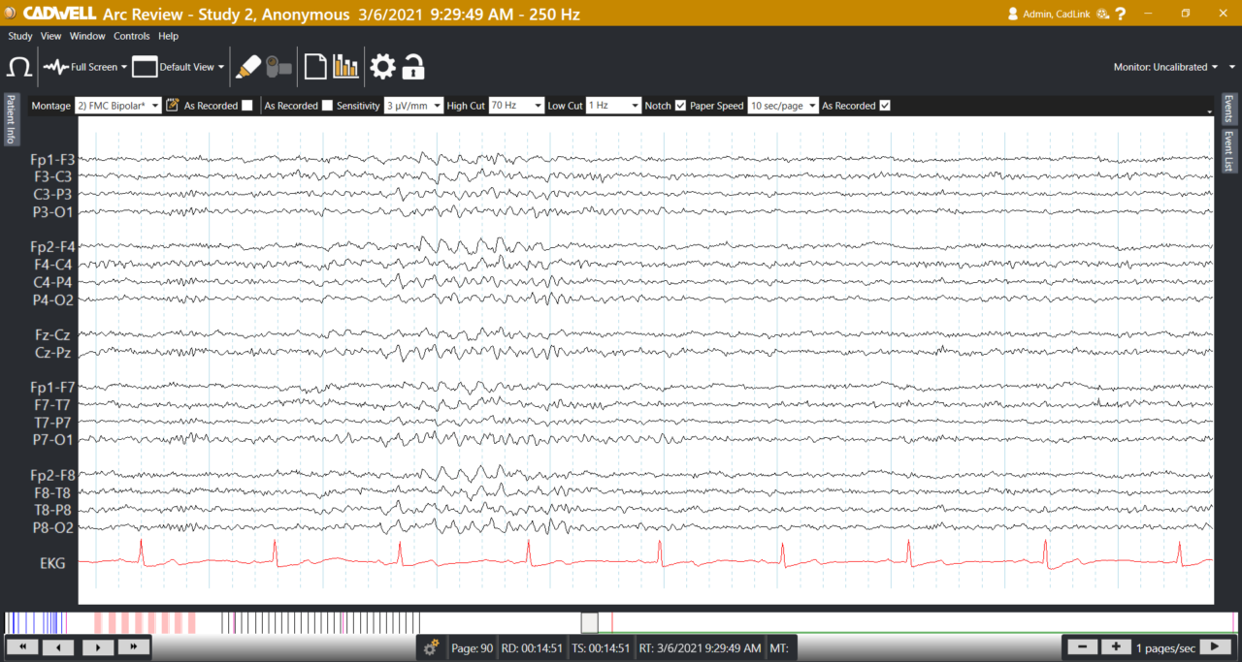Open status bar gears options
1242x662 pixels.
coord(431,647)
